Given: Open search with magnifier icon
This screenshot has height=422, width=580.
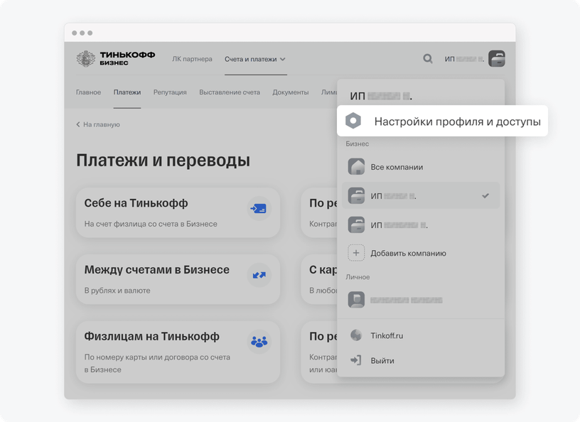Looking at the screenshot, I should pyautogui.click(x=428, y=59).
